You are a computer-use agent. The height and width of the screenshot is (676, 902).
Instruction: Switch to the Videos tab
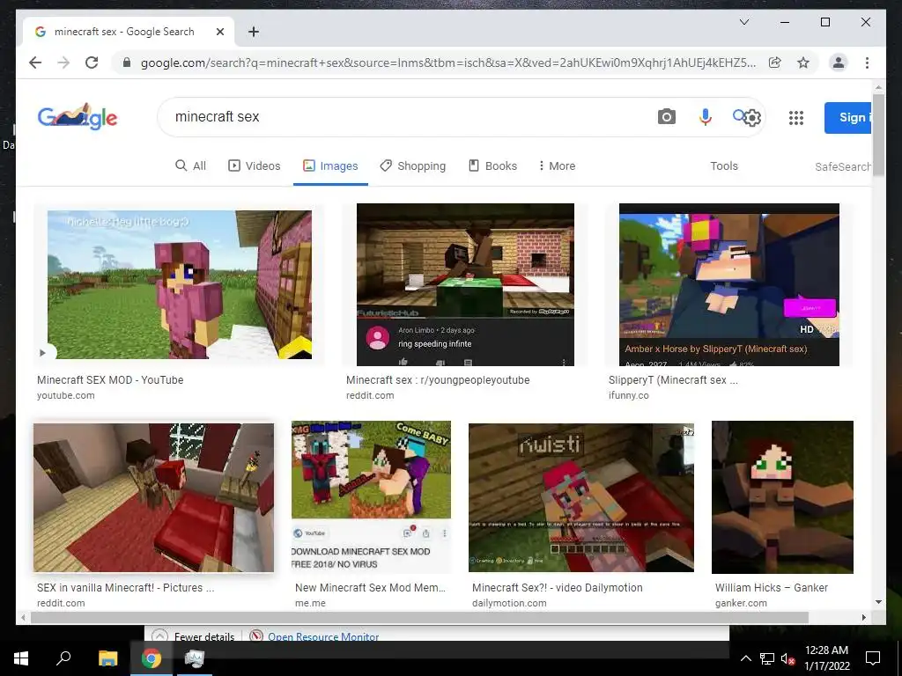click(255, 166)
